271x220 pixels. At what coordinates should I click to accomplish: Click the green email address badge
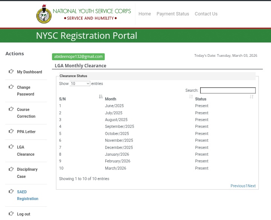click(x=78, y=57)
